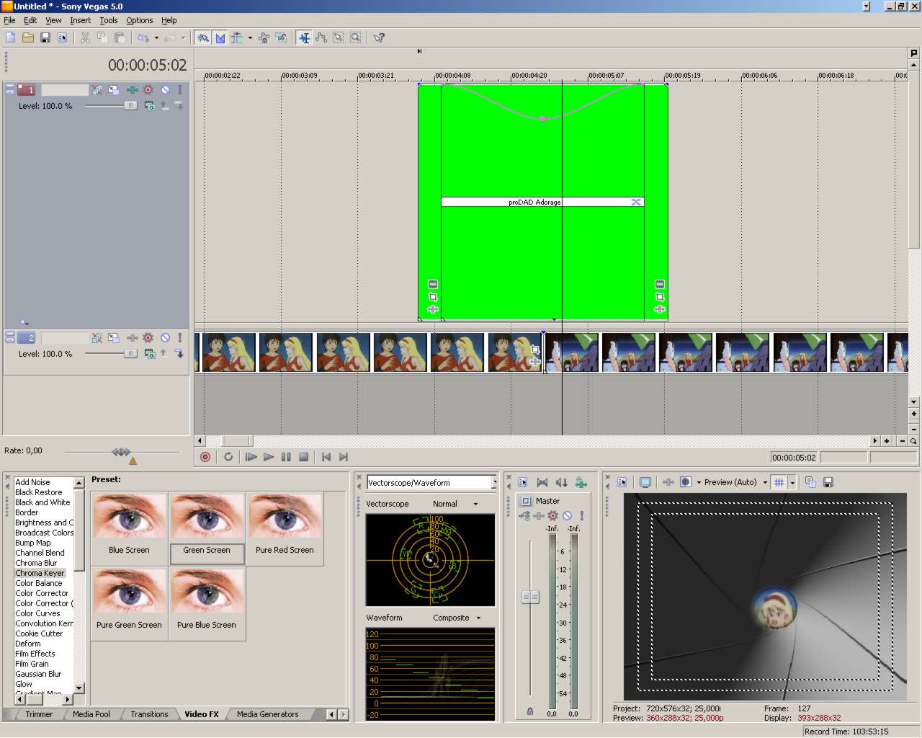
Task: Click proDAD Adorage transition label on timeline
Action: click(534, 203)
